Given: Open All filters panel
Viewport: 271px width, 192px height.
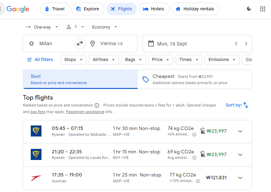Looking at the screenshot, I should point(40,60).
